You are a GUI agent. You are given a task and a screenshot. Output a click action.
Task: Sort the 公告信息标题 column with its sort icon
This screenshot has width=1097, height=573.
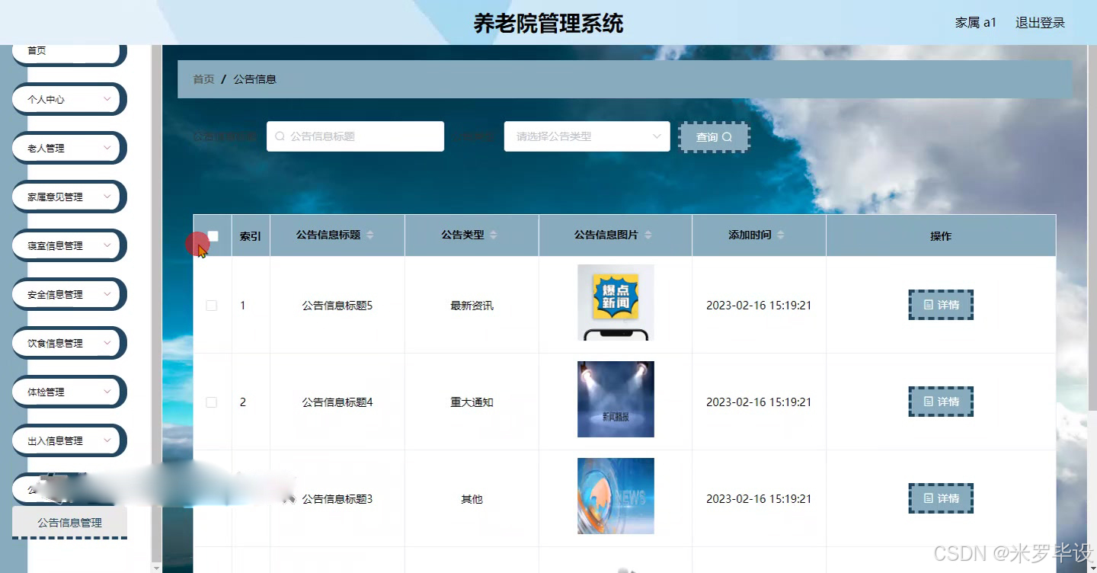click(x=369, y=235)
